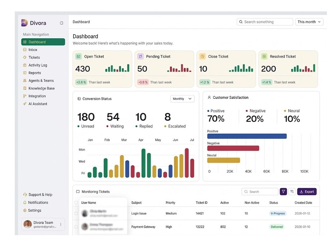Click ticket ID 14421 cell

click(x=200, y=213)
